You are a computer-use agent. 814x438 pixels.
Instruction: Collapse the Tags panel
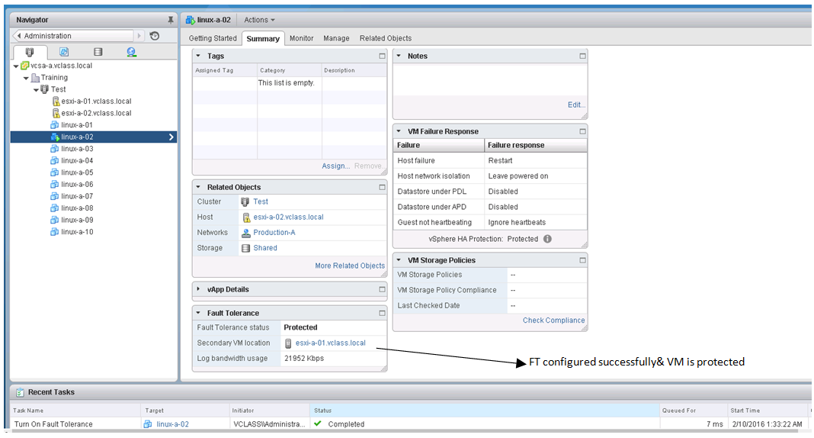(x=198, y=56)
